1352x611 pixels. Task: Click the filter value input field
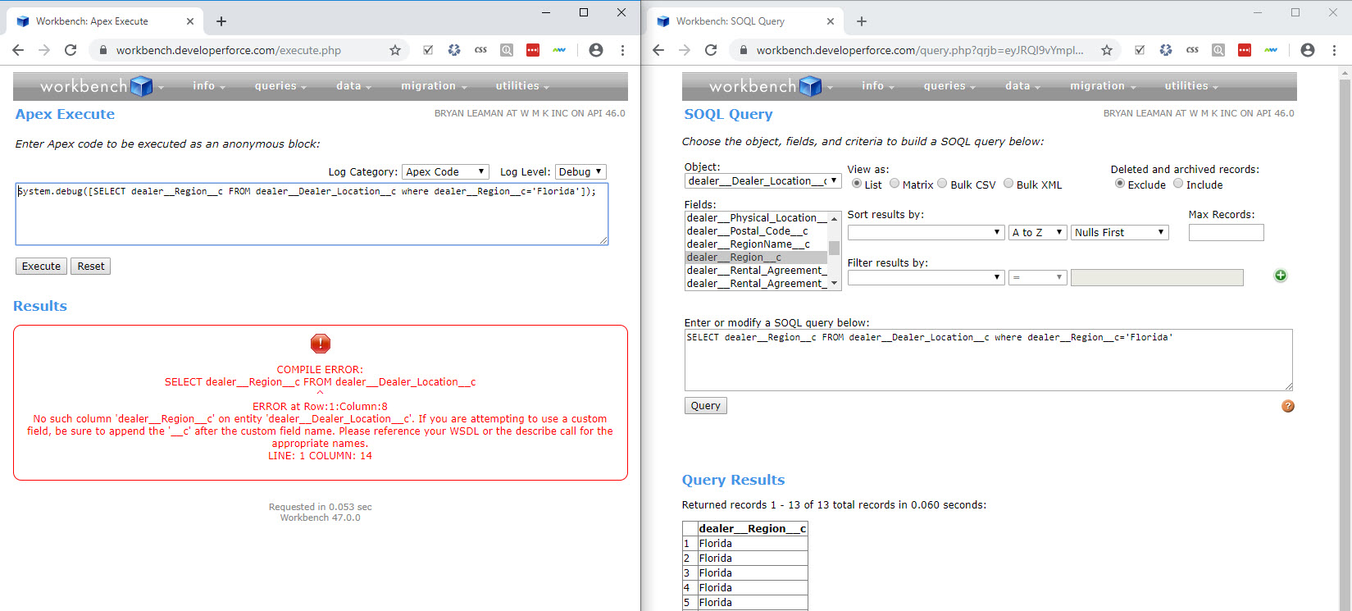click(x=1157, y=278)
